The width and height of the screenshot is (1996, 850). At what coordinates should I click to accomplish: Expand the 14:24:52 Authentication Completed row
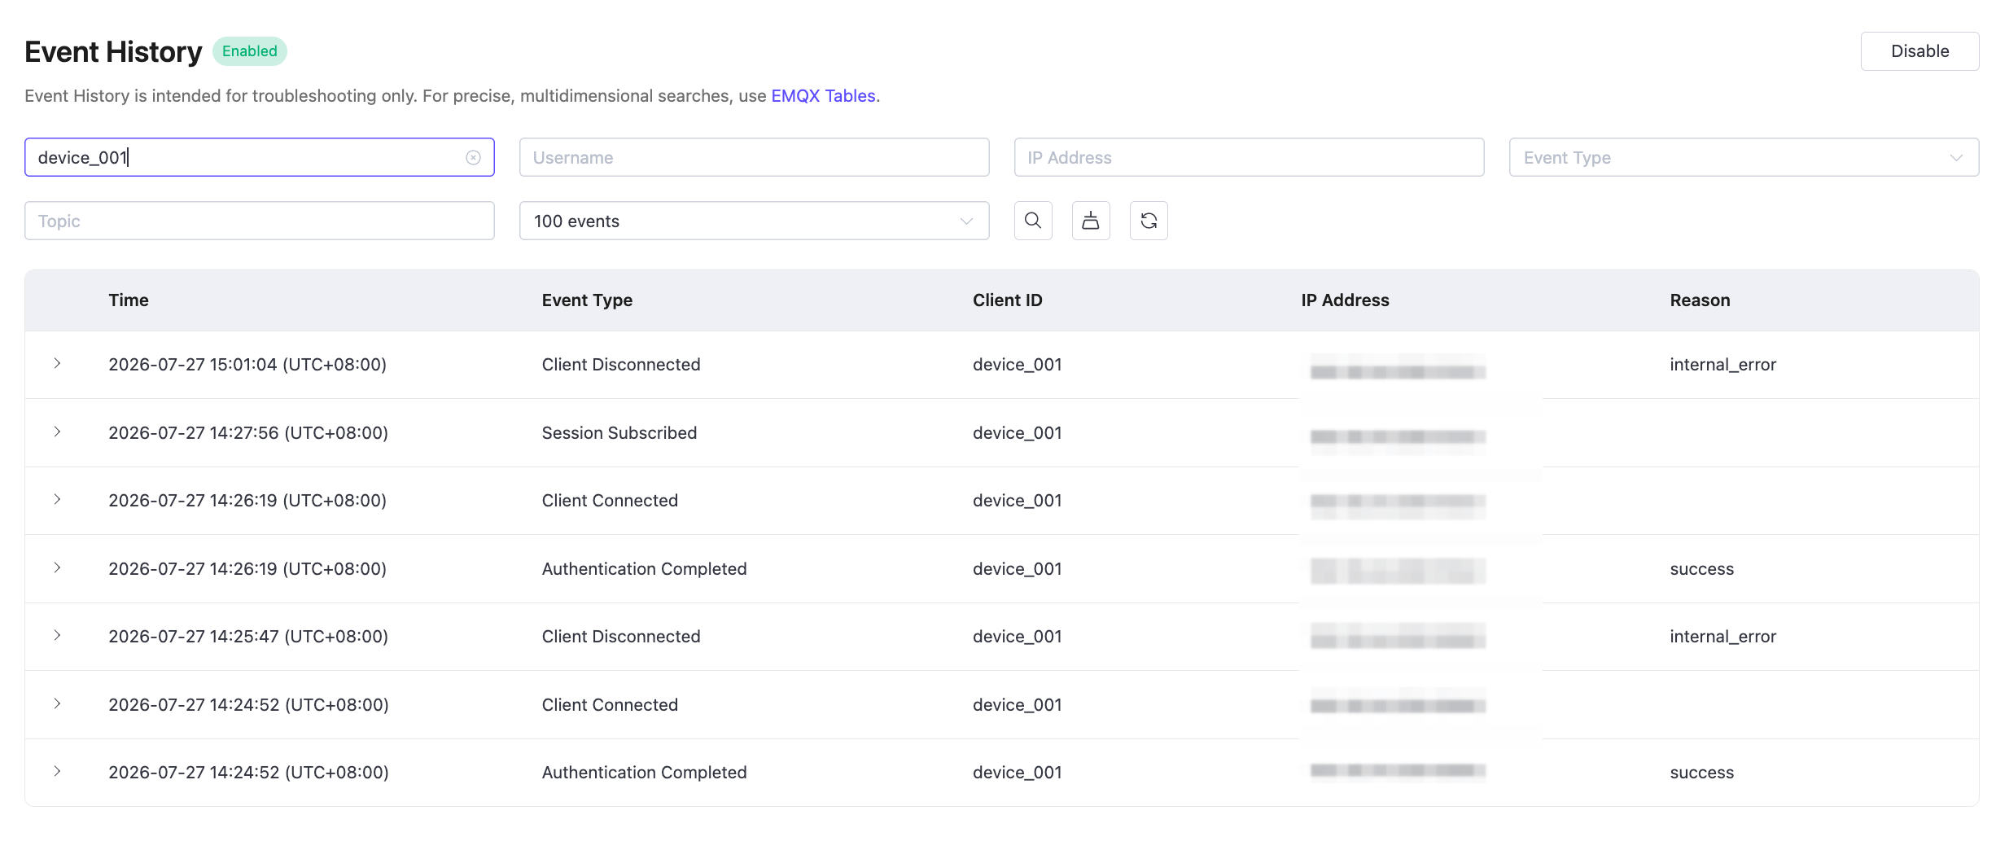click(x=57, y=771)
